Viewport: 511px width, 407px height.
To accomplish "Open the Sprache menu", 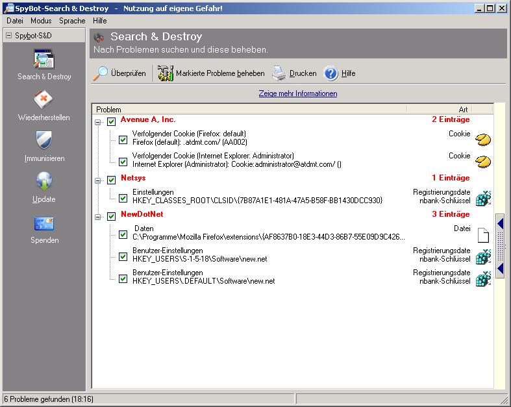I will 72,21.
